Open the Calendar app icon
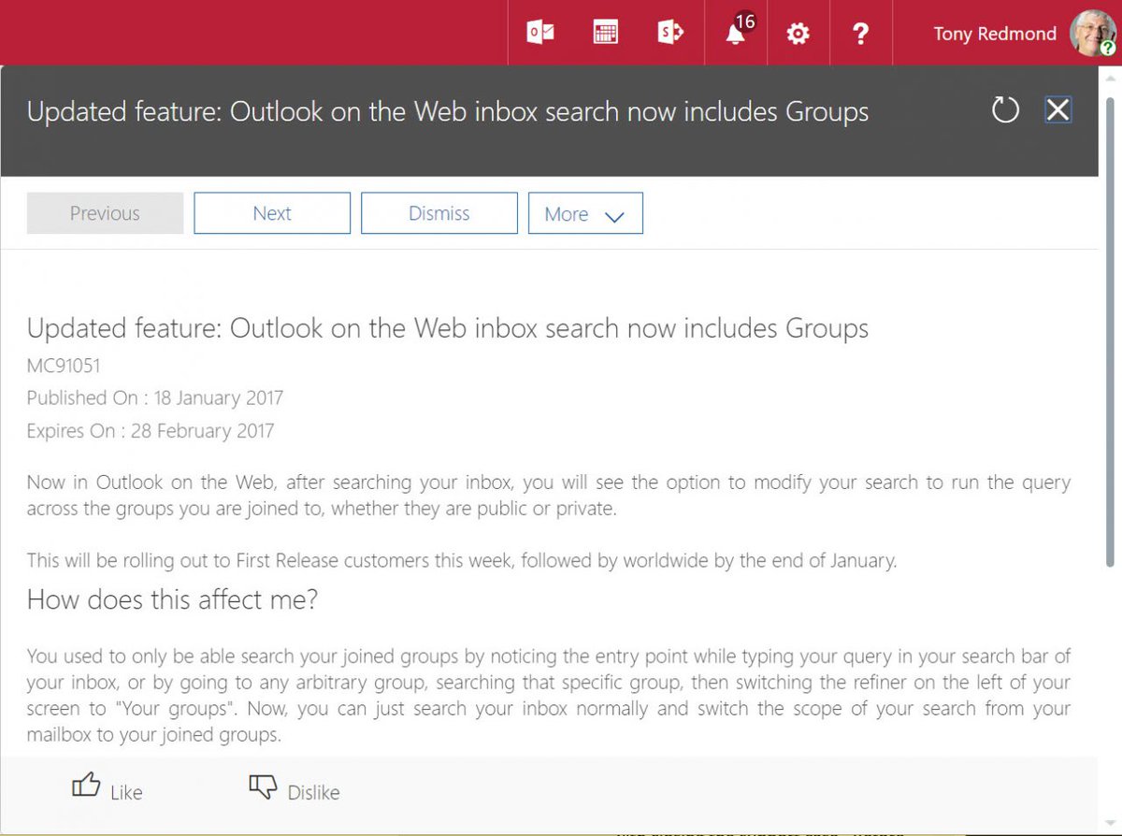 click(606, 33)
